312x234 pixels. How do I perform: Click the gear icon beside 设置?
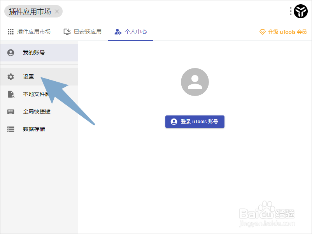coord(11,77)
